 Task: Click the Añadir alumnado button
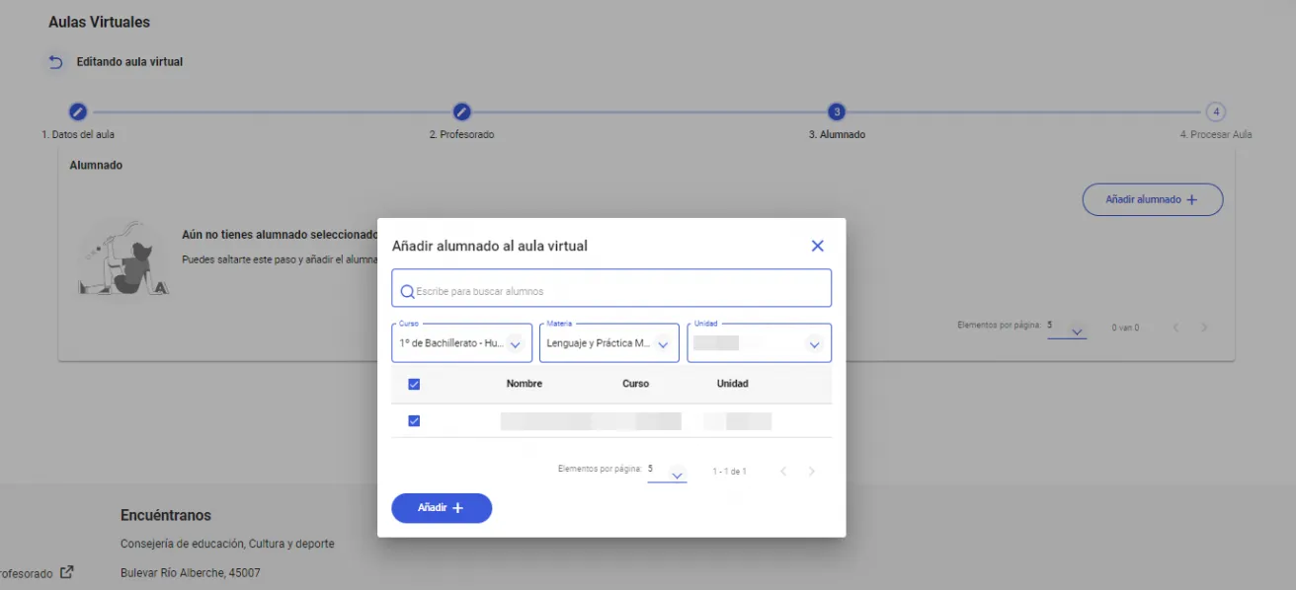[1152, 199]
